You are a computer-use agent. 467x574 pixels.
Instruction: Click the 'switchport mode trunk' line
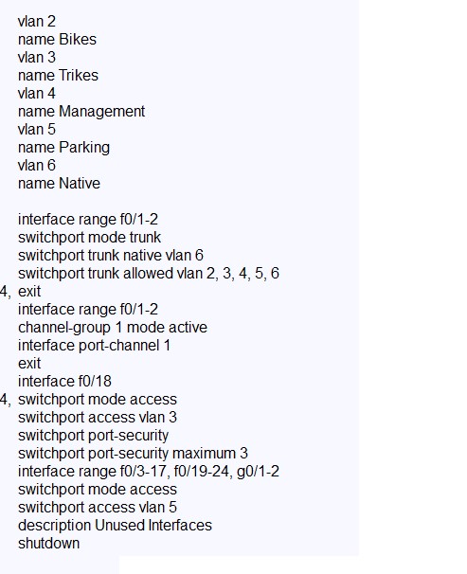point(89,238)
